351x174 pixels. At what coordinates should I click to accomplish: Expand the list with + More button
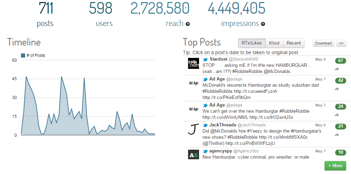[x=335, y=166]
